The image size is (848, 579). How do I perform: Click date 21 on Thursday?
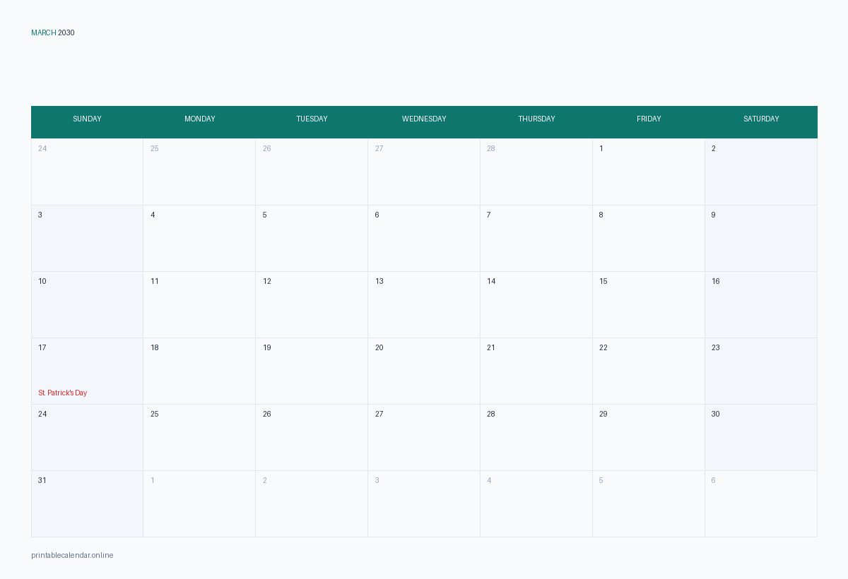point(536,371)
